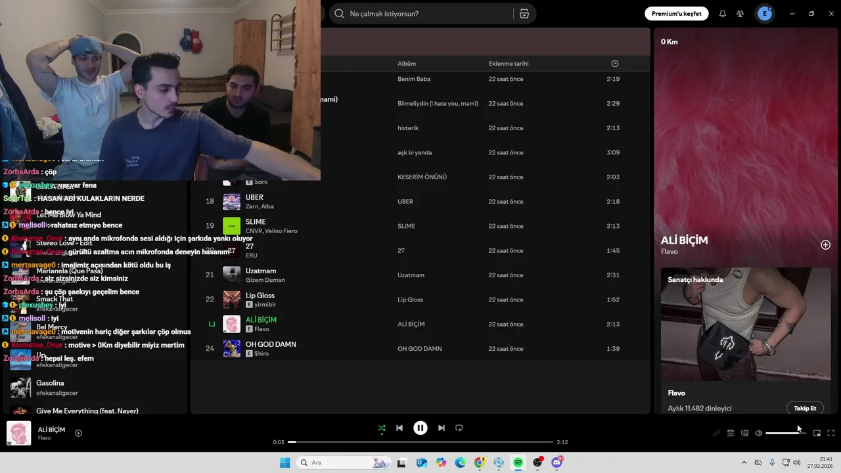Play the track OH GOD DAMN

271,344
